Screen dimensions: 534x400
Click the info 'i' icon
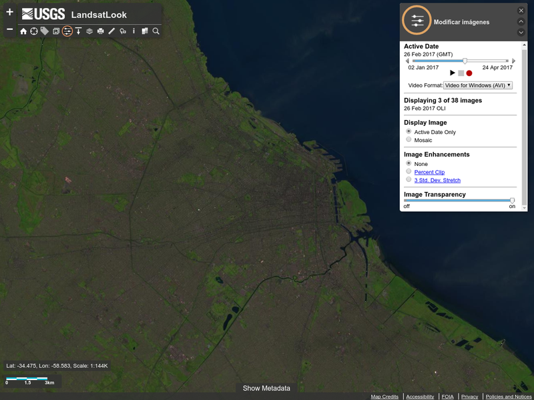point(133,31)
